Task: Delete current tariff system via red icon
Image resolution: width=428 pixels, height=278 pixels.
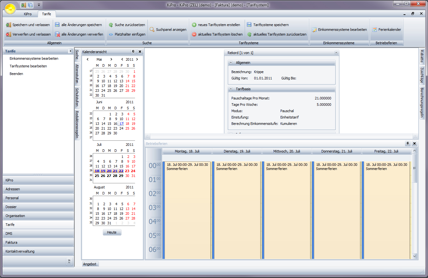Action: pyautogui.click(x=194, y=34)
